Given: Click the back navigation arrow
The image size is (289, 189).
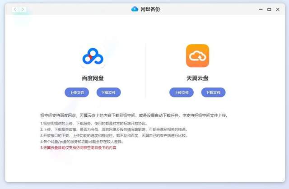Looking at the screenshot, I should pyautogui.click(x=15, y=9).
